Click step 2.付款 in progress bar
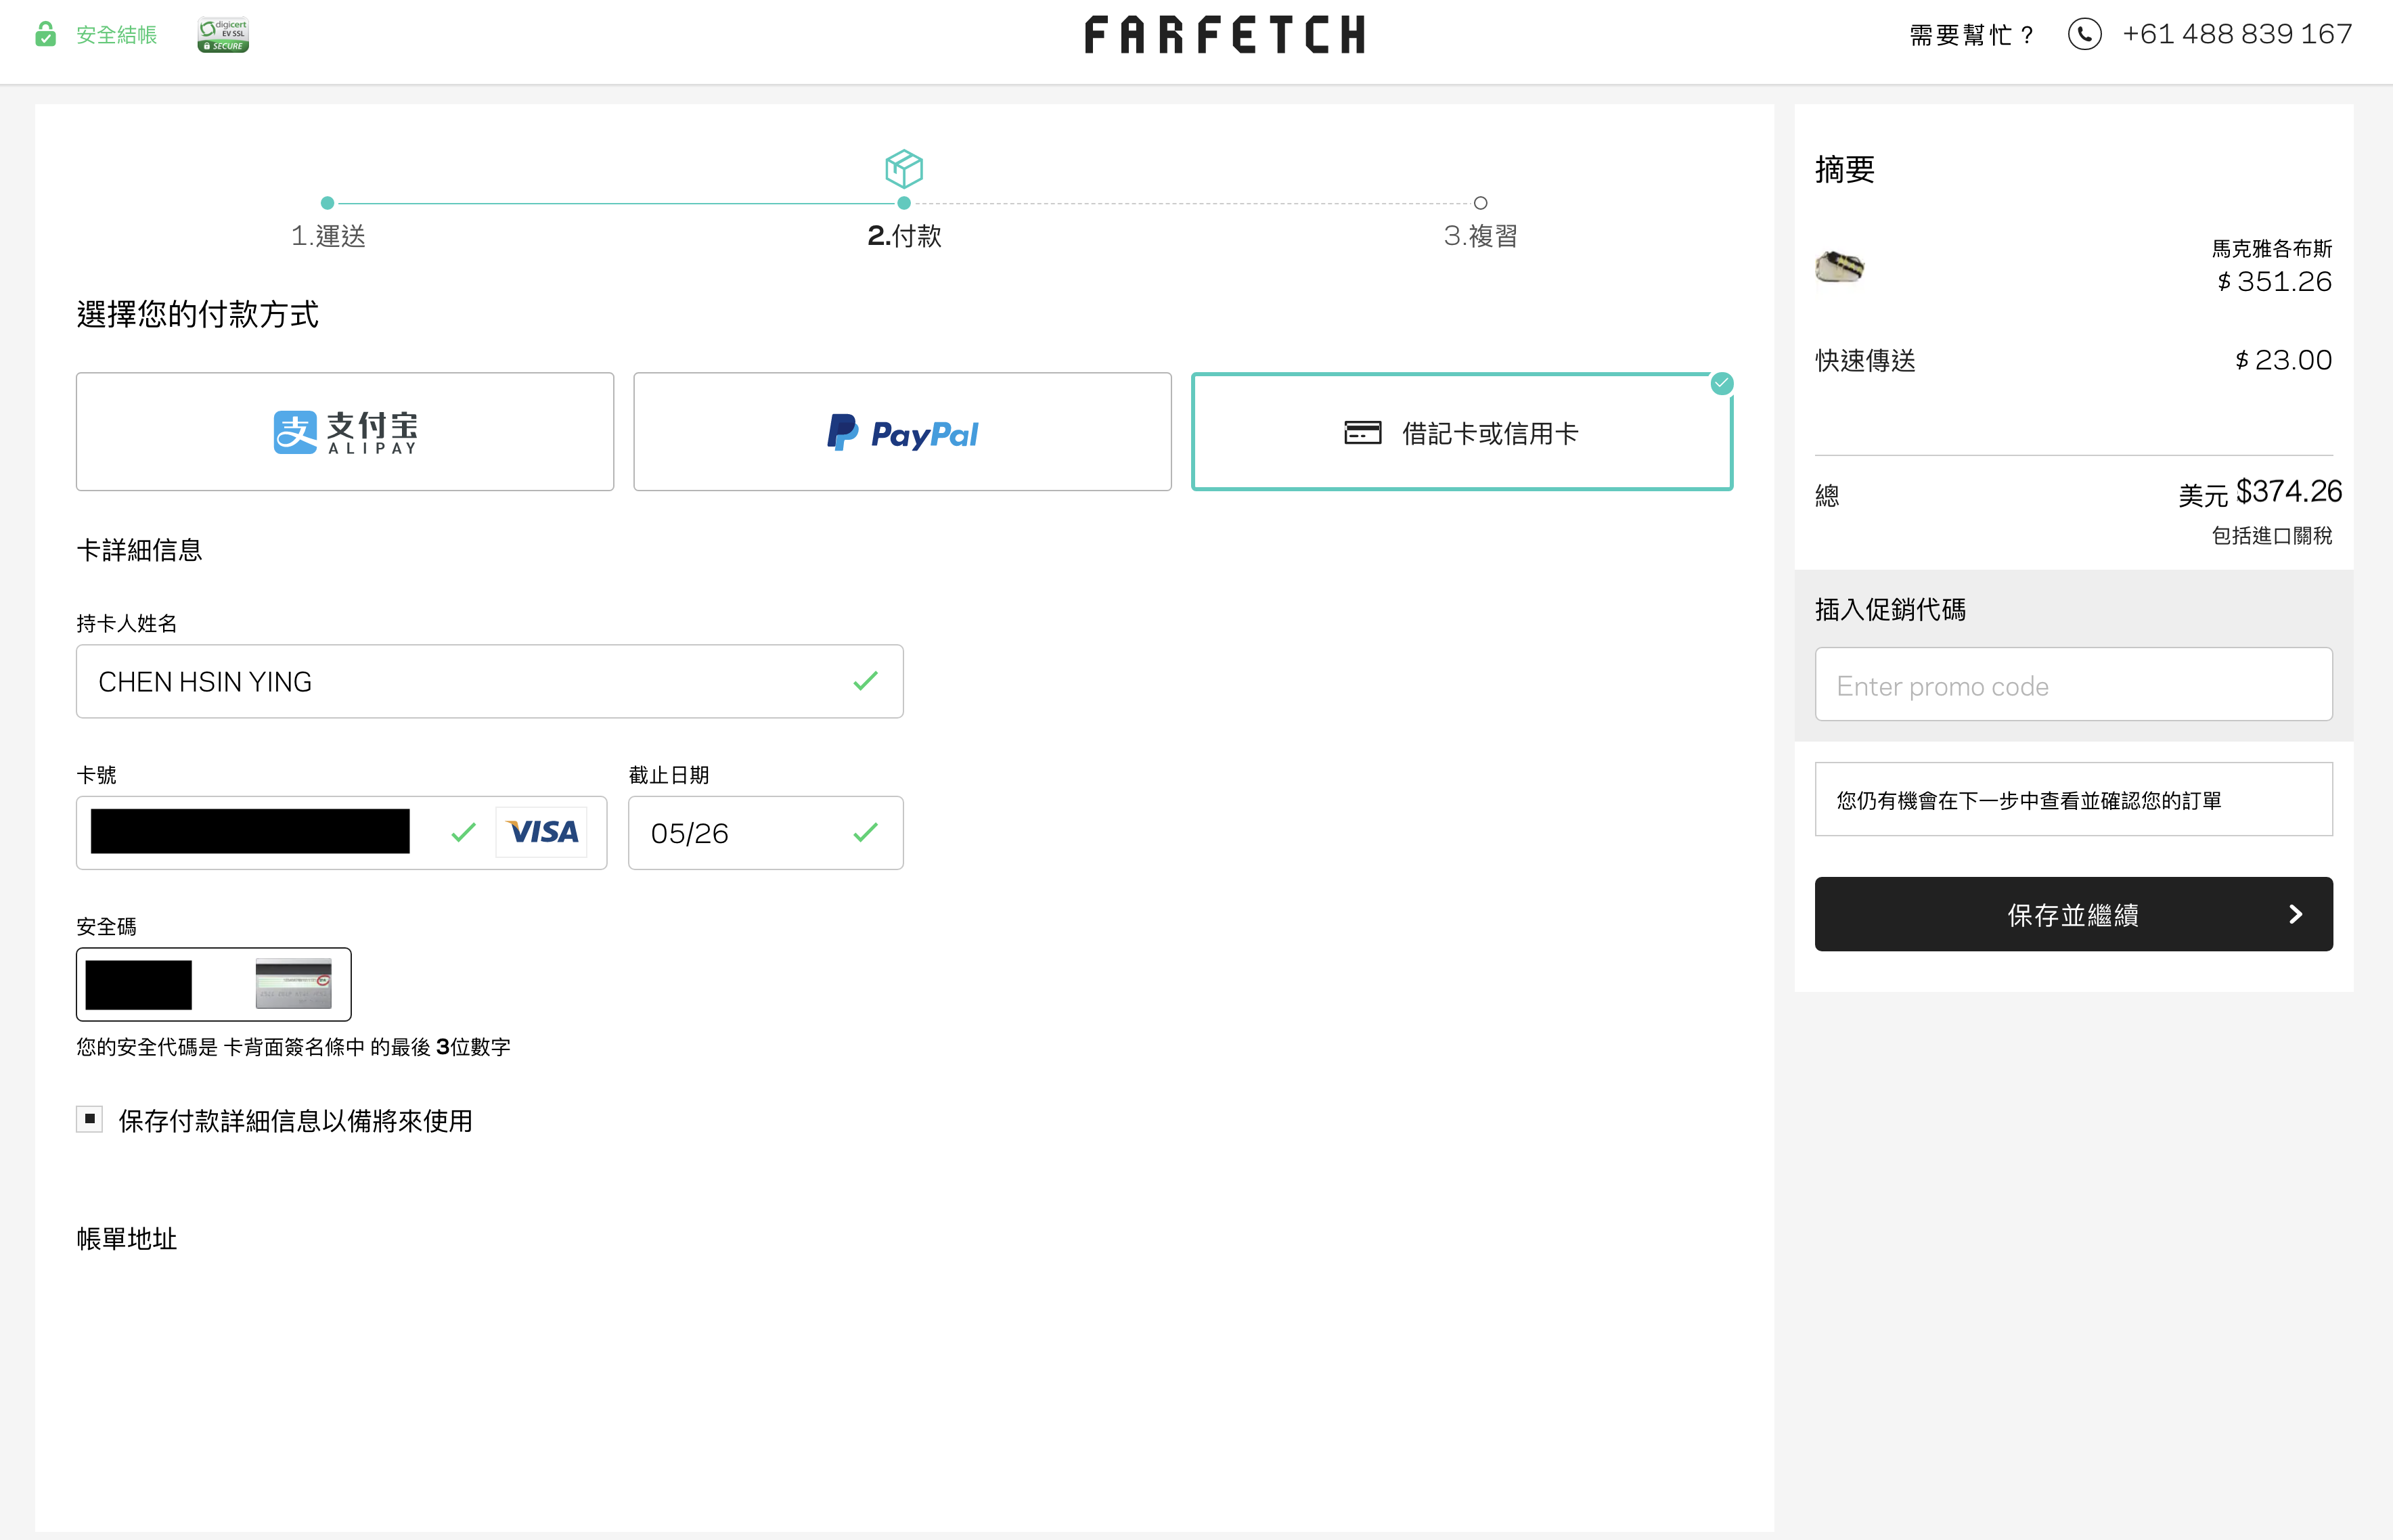The image size is (2393, 1540). (904, 236)
